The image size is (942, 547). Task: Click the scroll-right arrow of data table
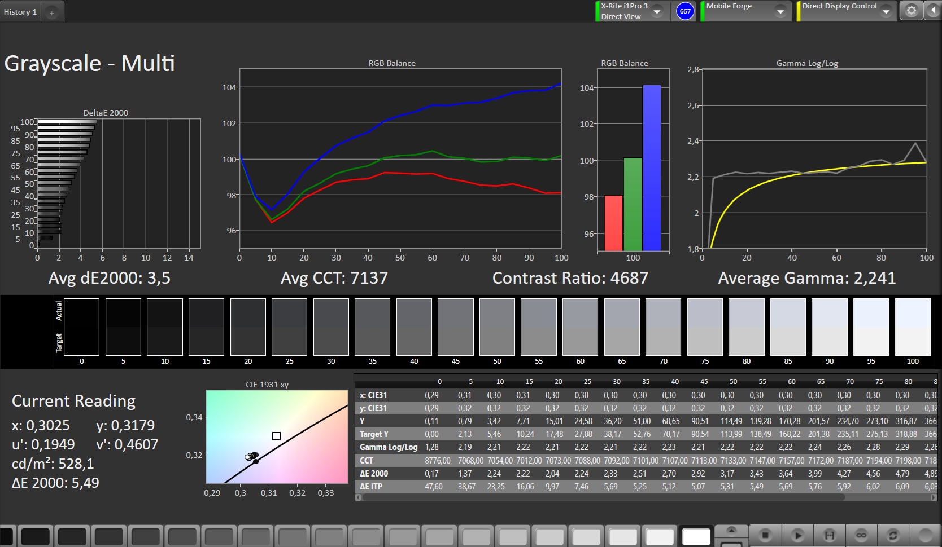point(933,497)
